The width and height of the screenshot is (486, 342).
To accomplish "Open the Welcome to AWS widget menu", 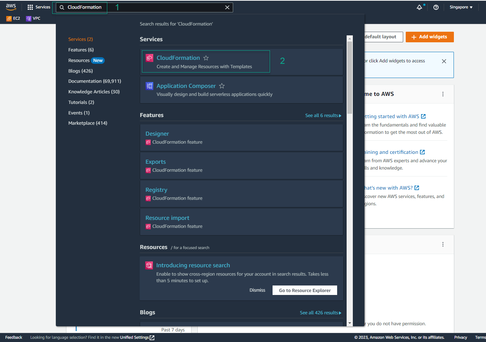I will pos(443,94).
